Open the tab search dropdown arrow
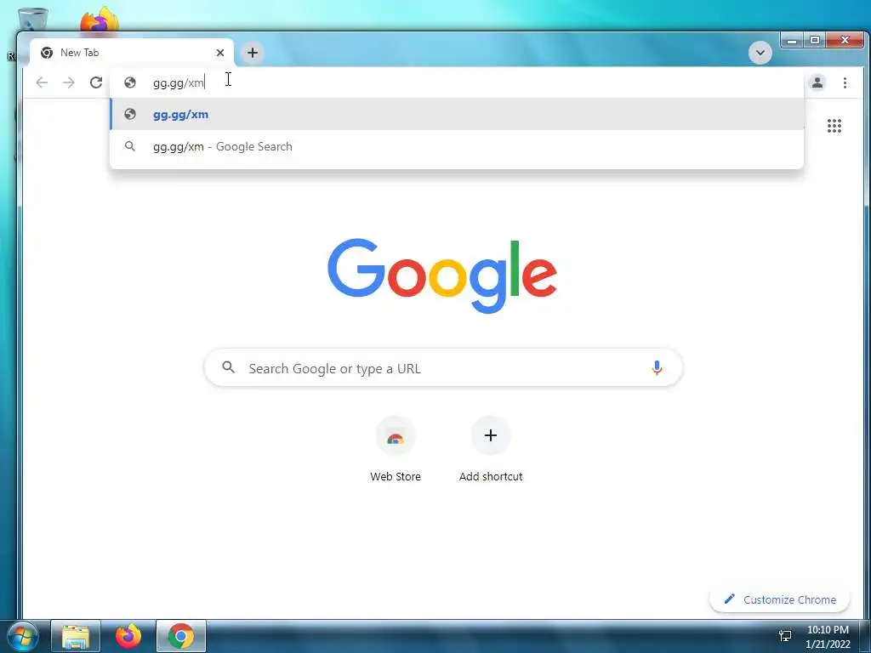871x653 pixels. [x=760, y=53]
